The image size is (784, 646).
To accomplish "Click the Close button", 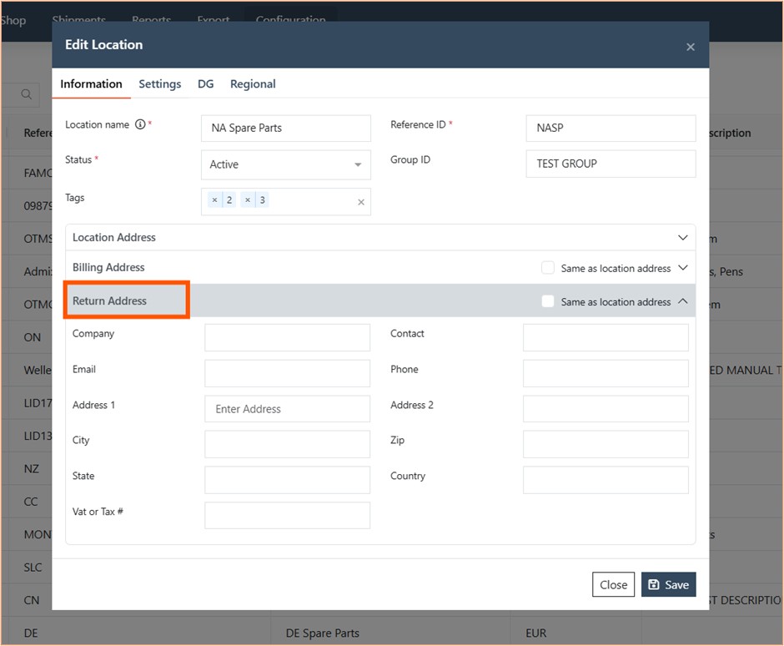I will point(614,584).
